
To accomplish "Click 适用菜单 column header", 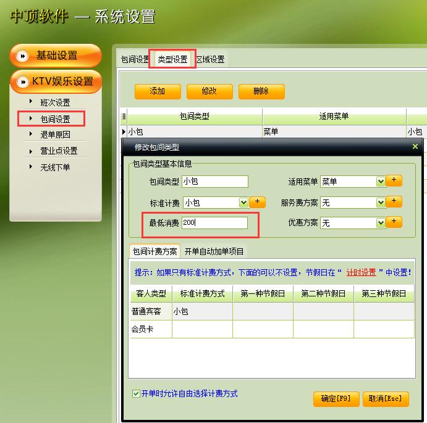I will [x=334, y=117].
